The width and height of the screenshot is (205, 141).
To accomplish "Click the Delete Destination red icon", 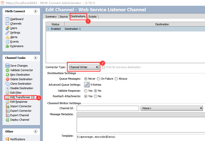I will 7,79.
